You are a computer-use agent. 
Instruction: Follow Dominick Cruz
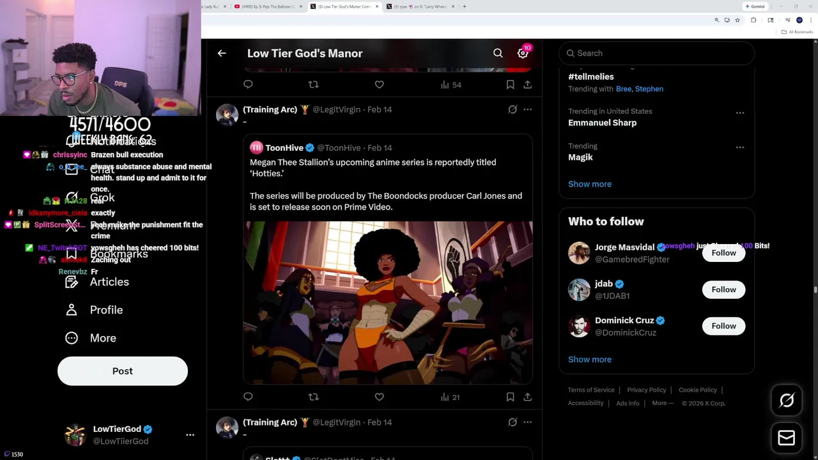tap(723, 326)
